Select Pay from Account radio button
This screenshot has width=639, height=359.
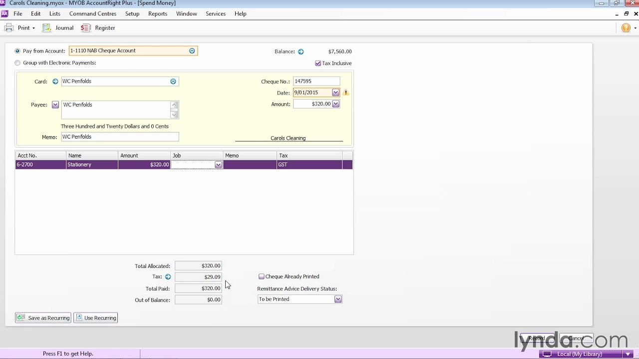pos(17,51)
